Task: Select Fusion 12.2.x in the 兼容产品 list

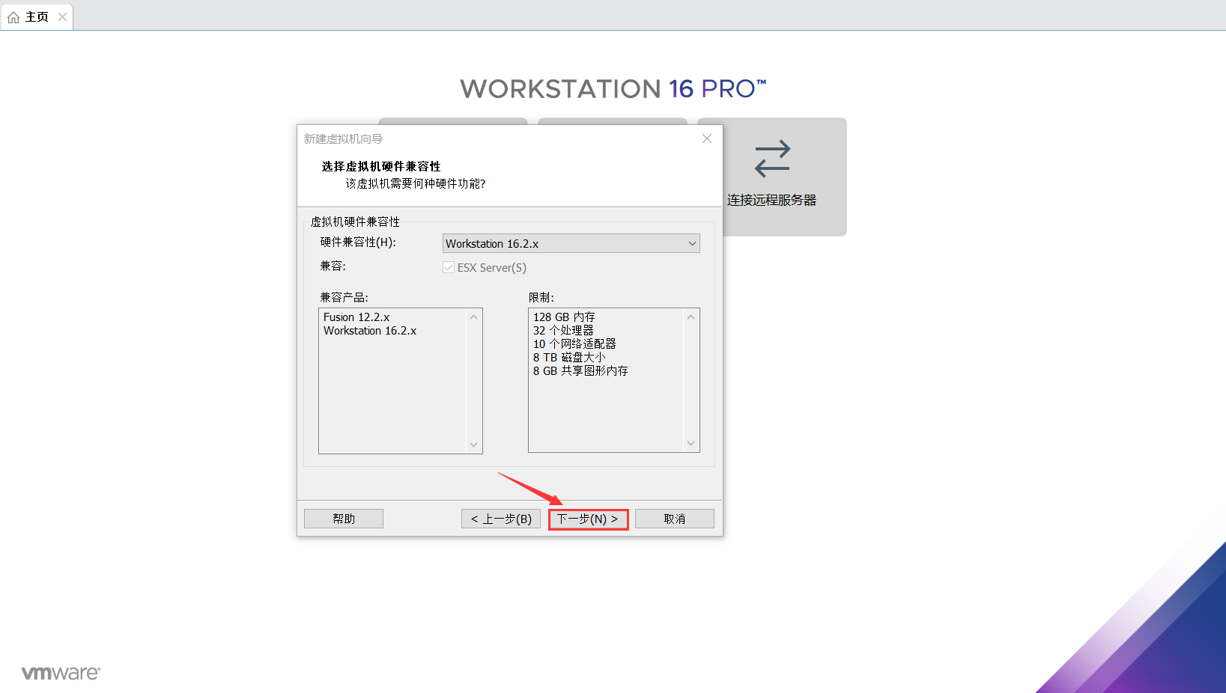Action: pos(357,317)
